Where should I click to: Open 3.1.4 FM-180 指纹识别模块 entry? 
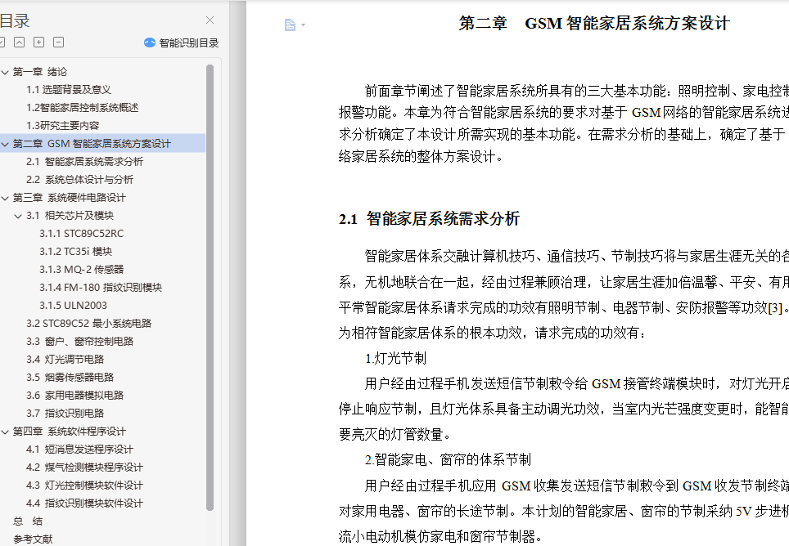(101, 288)
